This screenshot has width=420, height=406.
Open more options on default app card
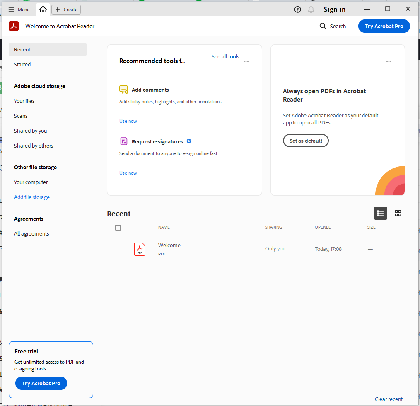pyautogui.click(x=389, y=62)
